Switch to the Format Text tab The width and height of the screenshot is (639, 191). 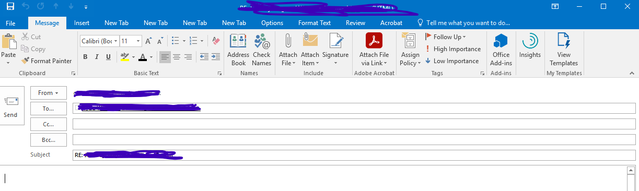click(x=315, y=23)
